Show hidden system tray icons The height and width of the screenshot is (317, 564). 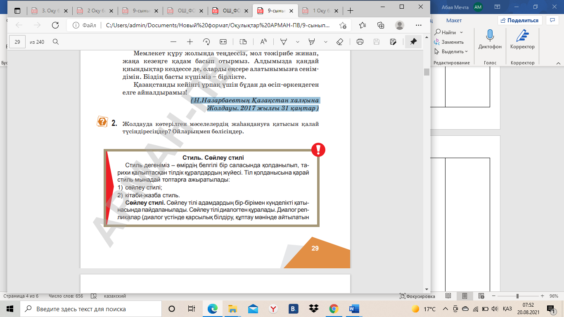click(445, 309)
